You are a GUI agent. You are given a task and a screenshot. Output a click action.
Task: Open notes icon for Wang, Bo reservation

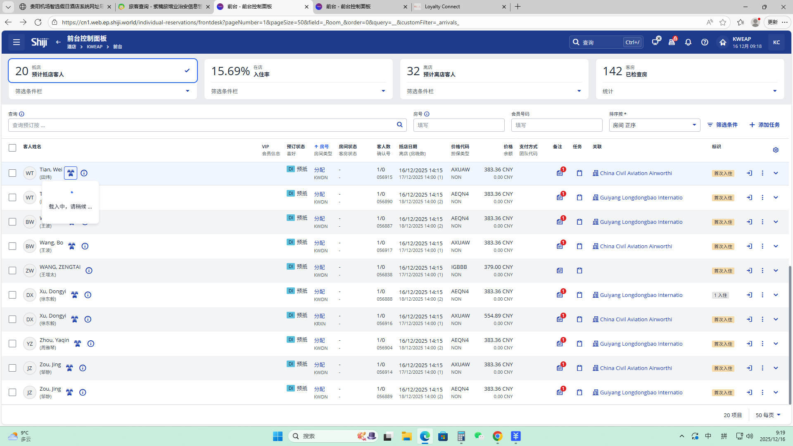(x=560, y=246)
